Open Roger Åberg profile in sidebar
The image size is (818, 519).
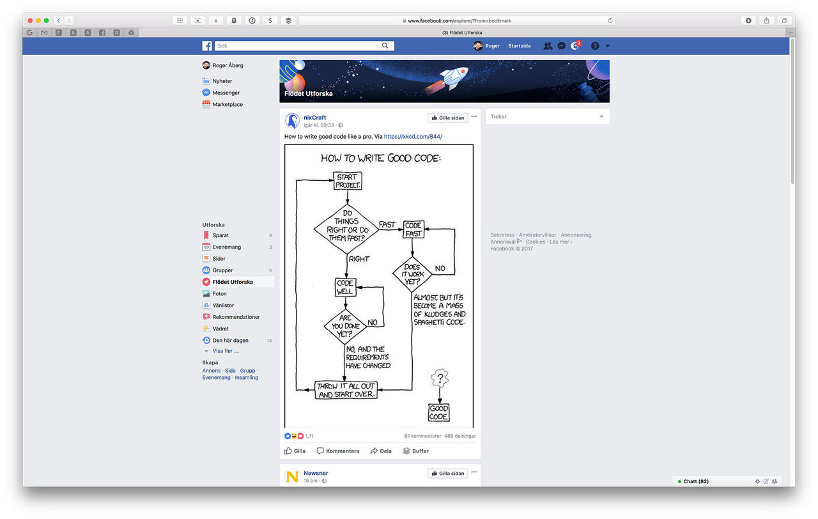(x=223, y=65)
